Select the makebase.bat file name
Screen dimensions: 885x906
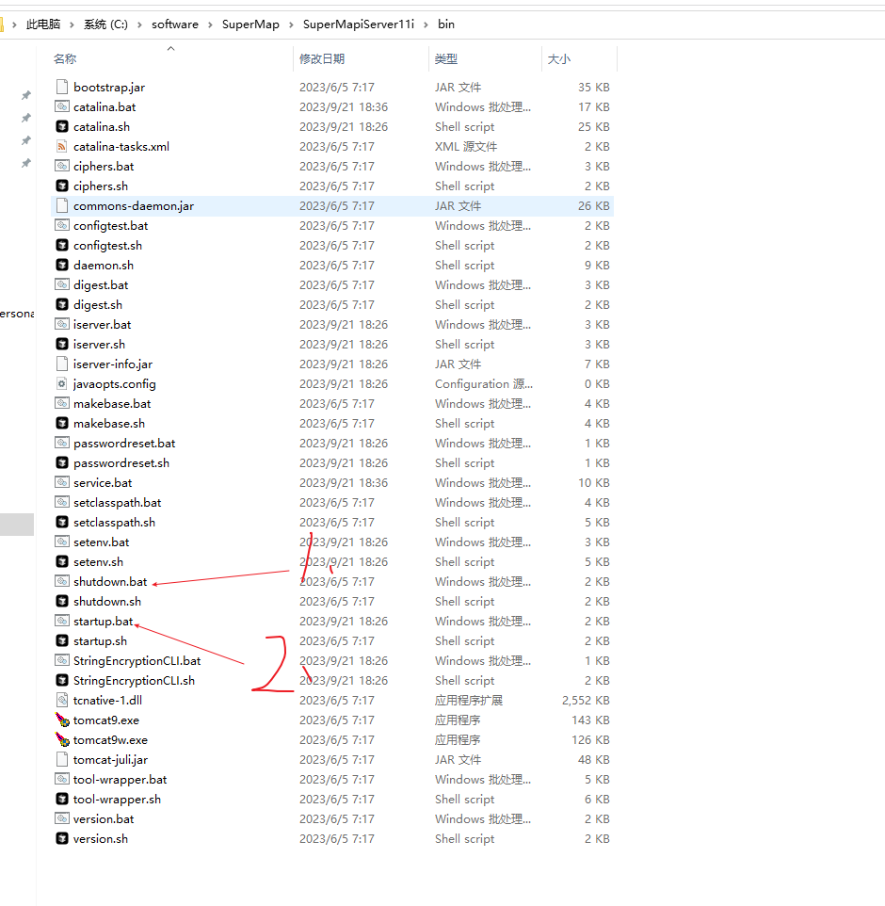click(112, 404)
